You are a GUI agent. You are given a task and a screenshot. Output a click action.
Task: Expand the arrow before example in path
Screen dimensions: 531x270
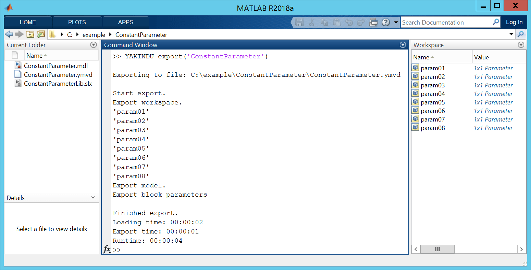[77, 34]
